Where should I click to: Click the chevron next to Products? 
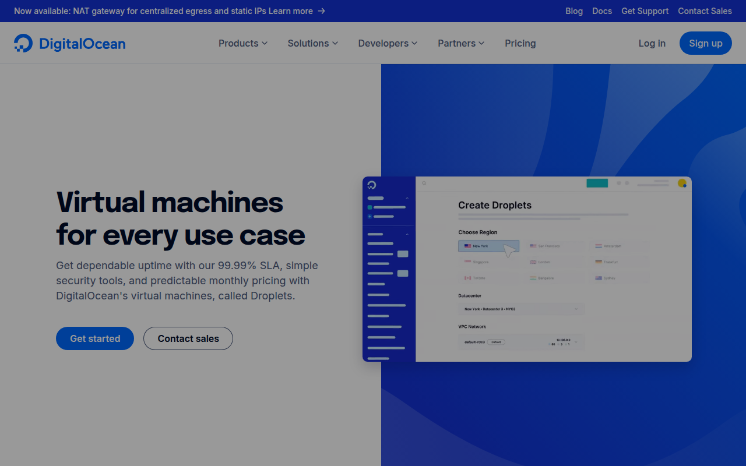(265, 43)
